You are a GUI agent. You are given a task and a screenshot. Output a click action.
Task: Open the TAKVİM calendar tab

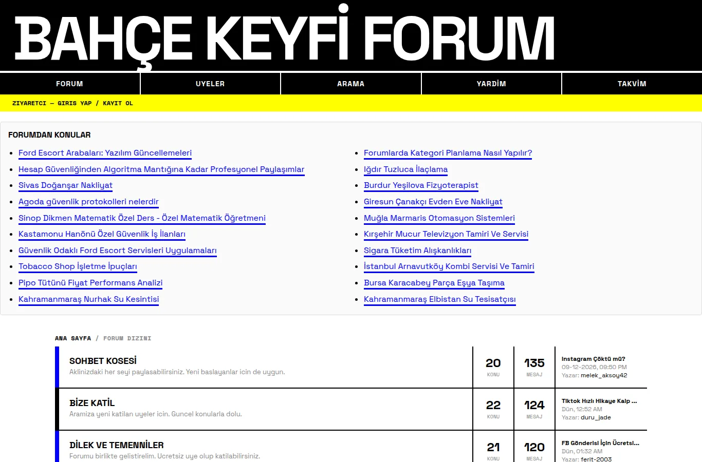(632, 84)
